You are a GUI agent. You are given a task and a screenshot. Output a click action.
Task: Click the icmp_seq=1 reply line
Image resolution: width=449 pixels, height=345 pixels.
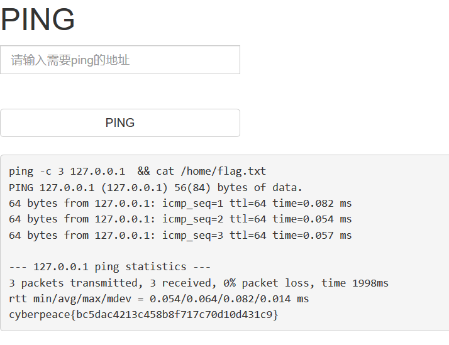coord(180,203)
